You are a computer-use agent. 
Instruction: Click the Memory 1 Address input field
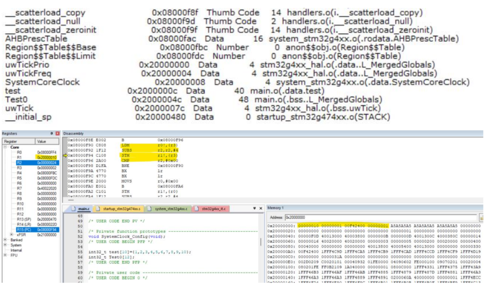[x=380, y=217]
